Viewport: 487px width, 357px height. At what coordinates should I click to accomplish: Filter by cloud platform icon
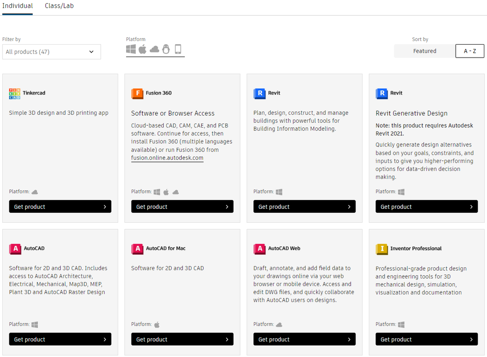(x=154, y=49)
